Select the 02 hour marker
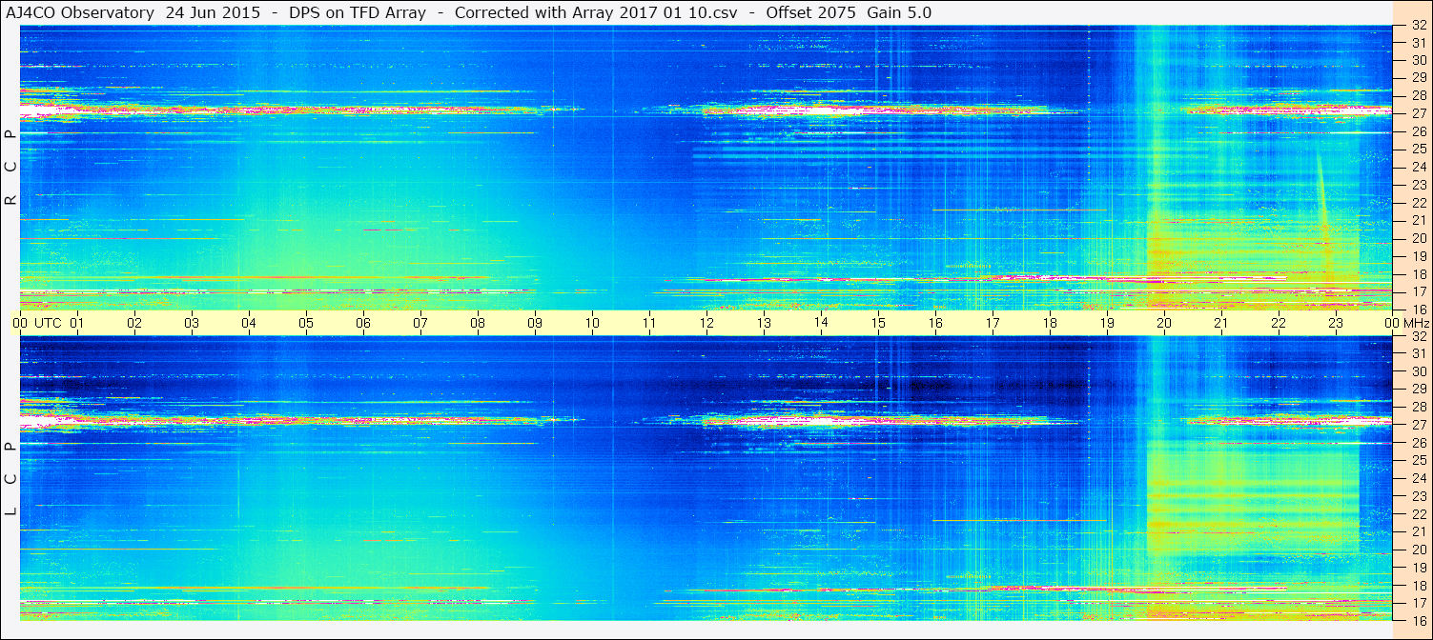The image size is (1433, 640). point(134,323)
